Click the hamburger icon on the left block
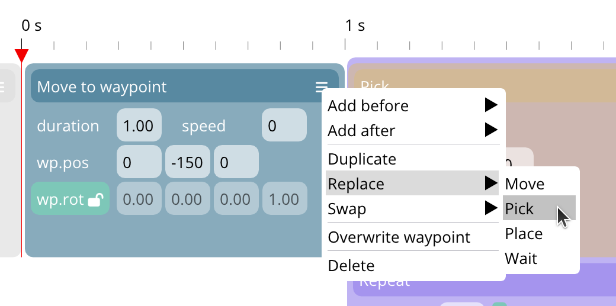 2,87
